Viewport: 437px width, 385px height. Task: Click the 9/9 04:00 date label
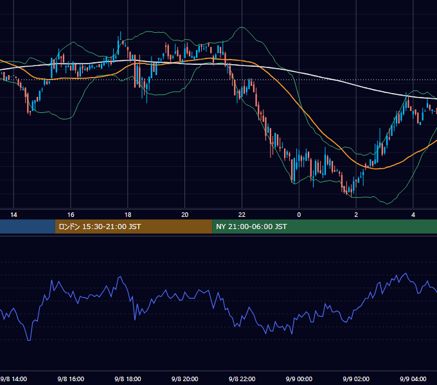click(x=413, y=379)
